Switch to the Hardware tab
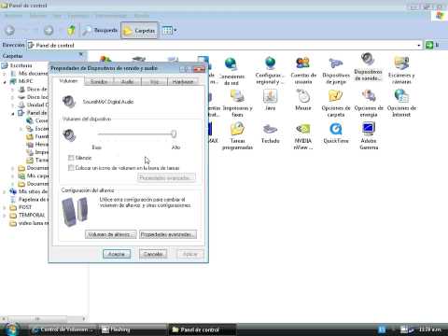The height and width of the screenshot is (336, 448). coord(183,81)
